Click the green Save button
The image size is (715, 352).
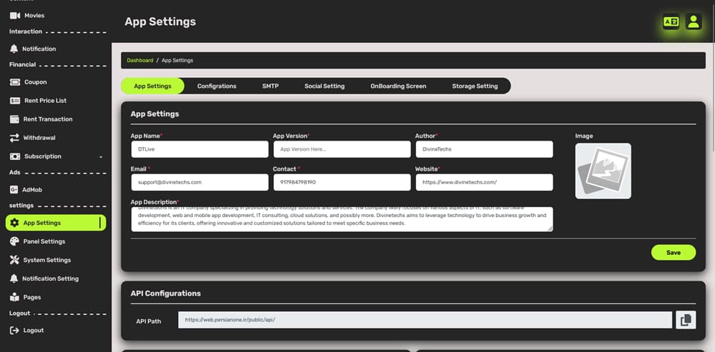click(x=673, y=252)
